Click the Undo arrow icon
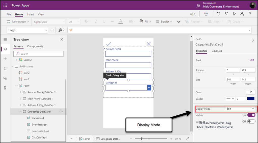The height and width of the screenshot is (143, 258). point(219,14)
